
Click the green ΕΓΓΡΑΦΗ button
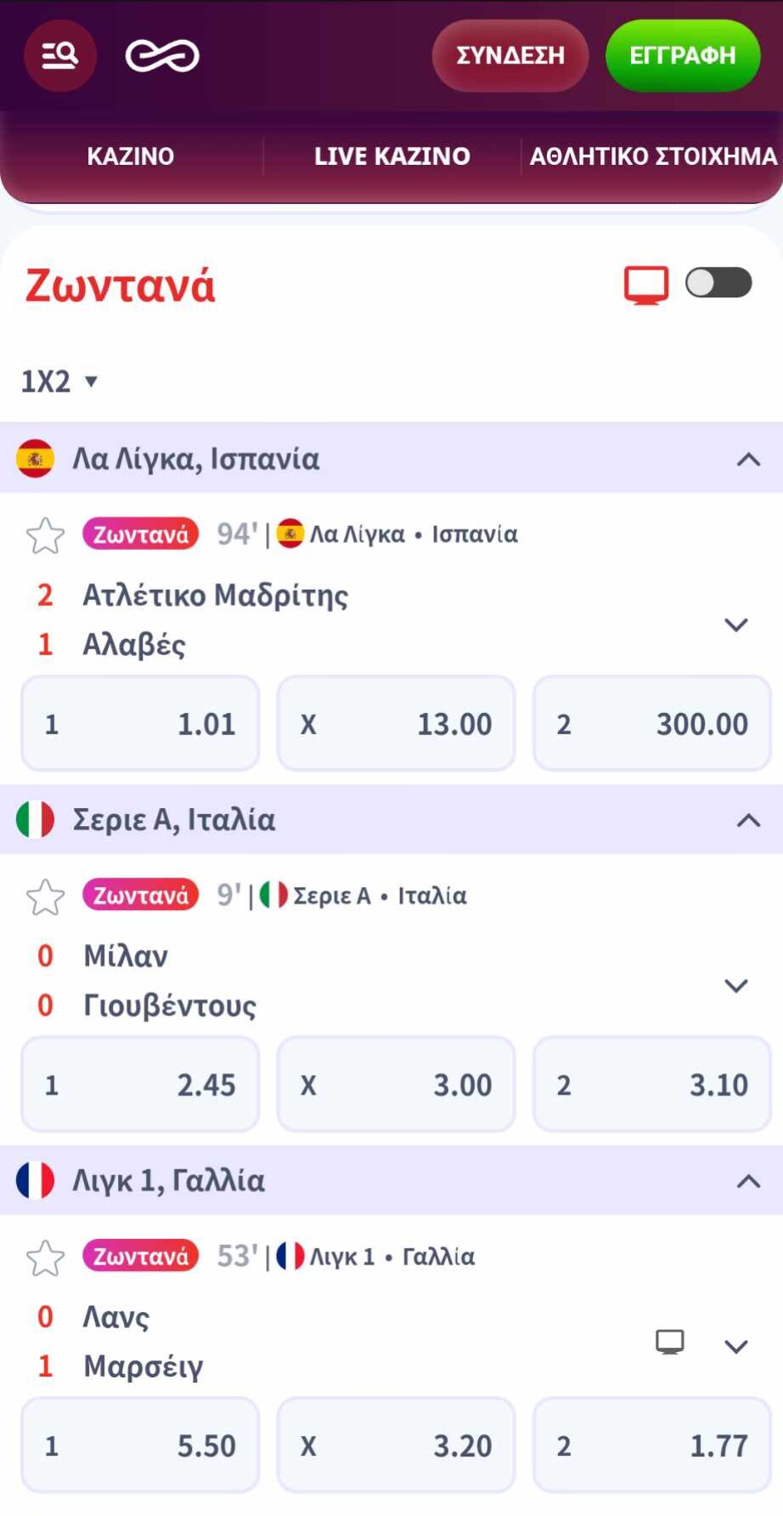point(683,55)
